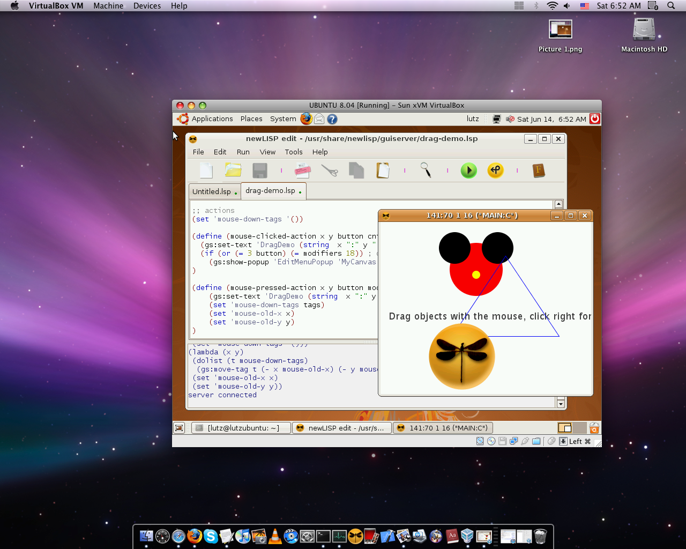This screenshot has height=549, width=686.
Task: Click the VirtualBox shared folders status icon
Action: pyautogui.click(x=536, y=441)
